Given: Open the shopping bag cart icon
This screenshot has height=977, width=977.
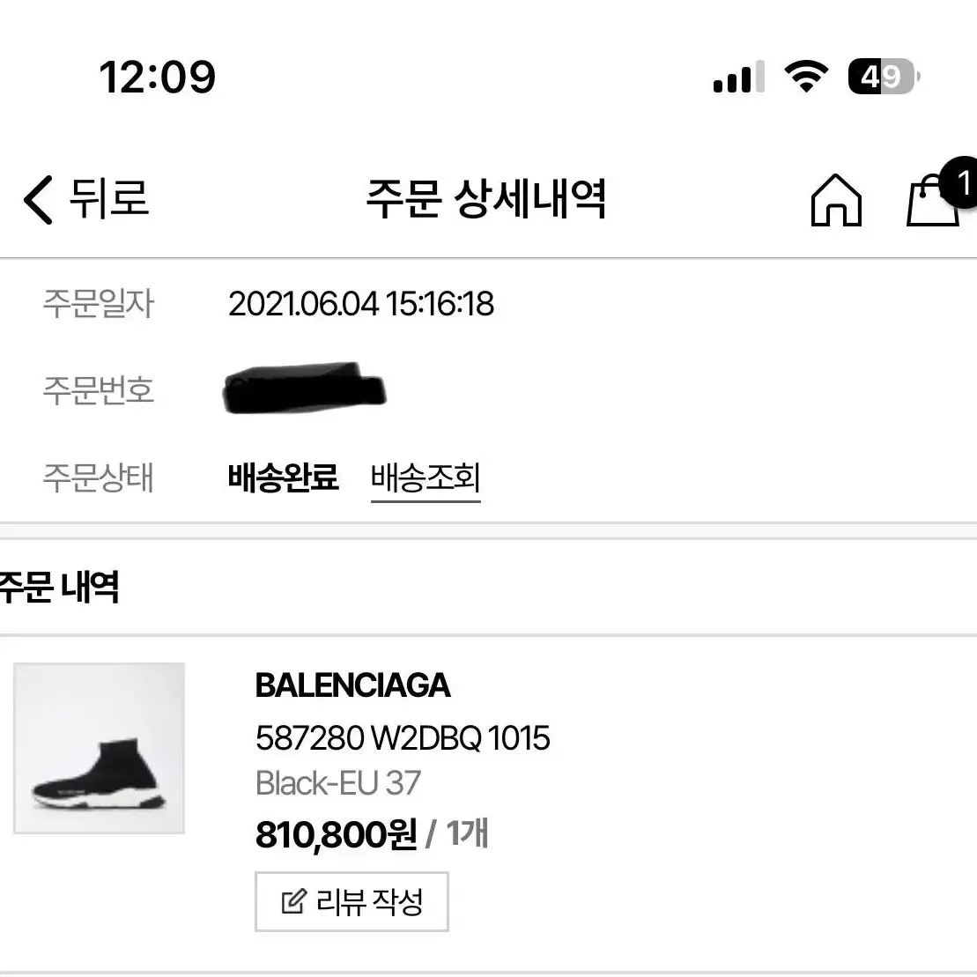Looking at the screenshot, I should click(932, 201).
